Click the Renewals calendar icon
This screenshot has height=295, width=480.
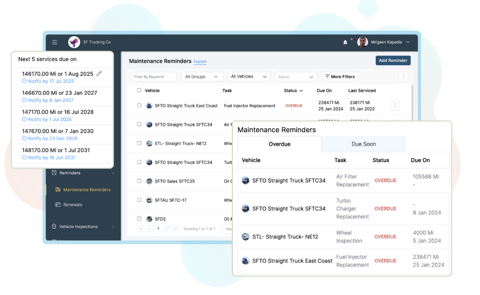pos(58,205)
